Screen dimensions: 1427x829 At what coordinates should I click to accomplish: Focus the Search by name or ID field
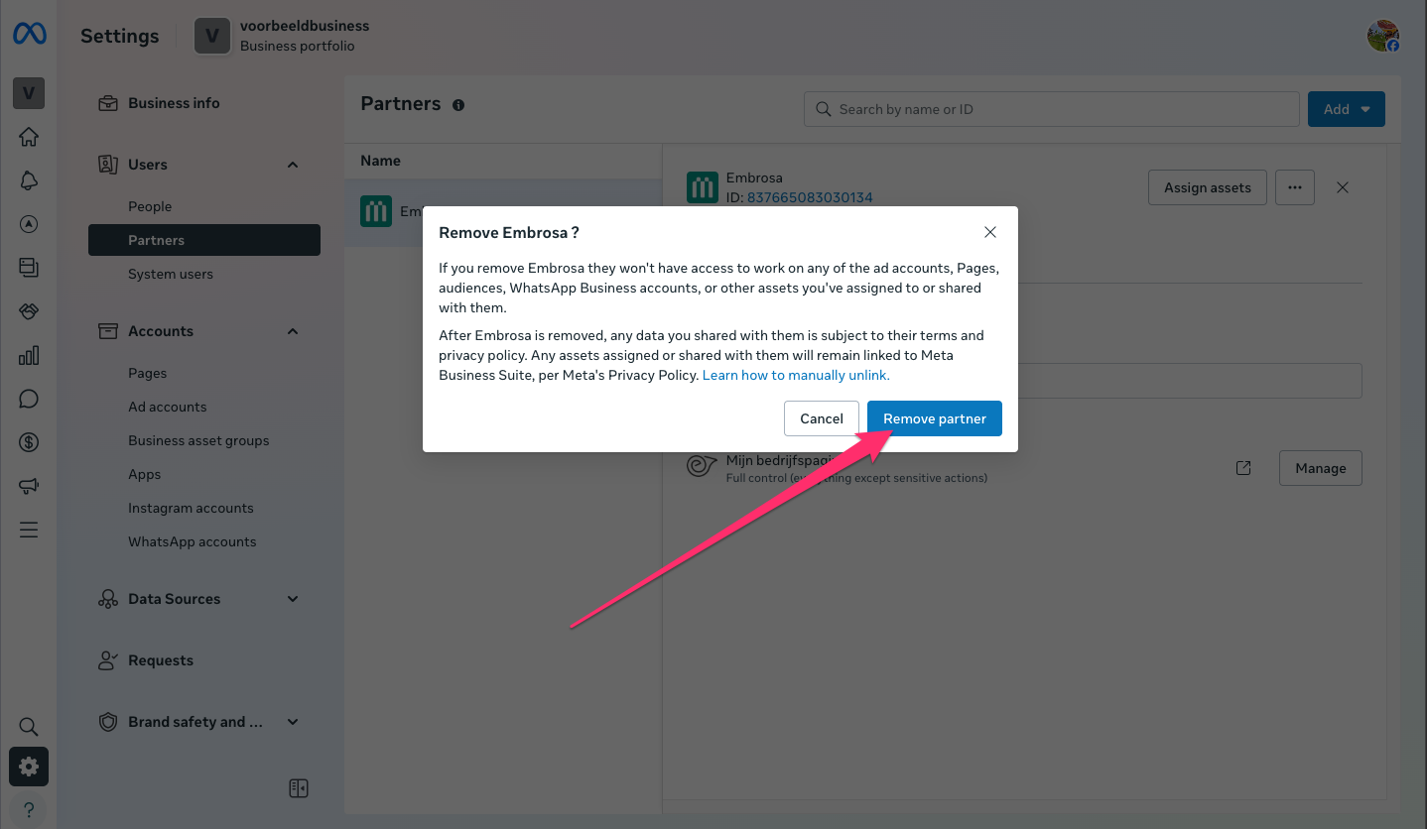pyautogui.click(x=1052, y=109)
